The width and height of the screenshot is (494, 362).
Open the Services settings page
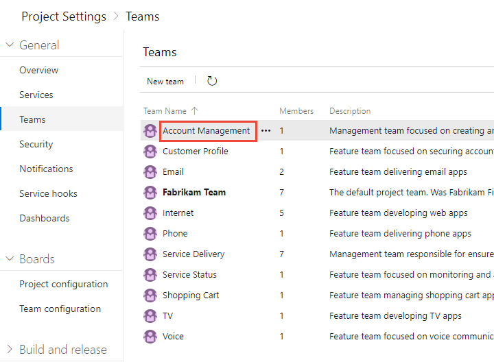[36, 95]
